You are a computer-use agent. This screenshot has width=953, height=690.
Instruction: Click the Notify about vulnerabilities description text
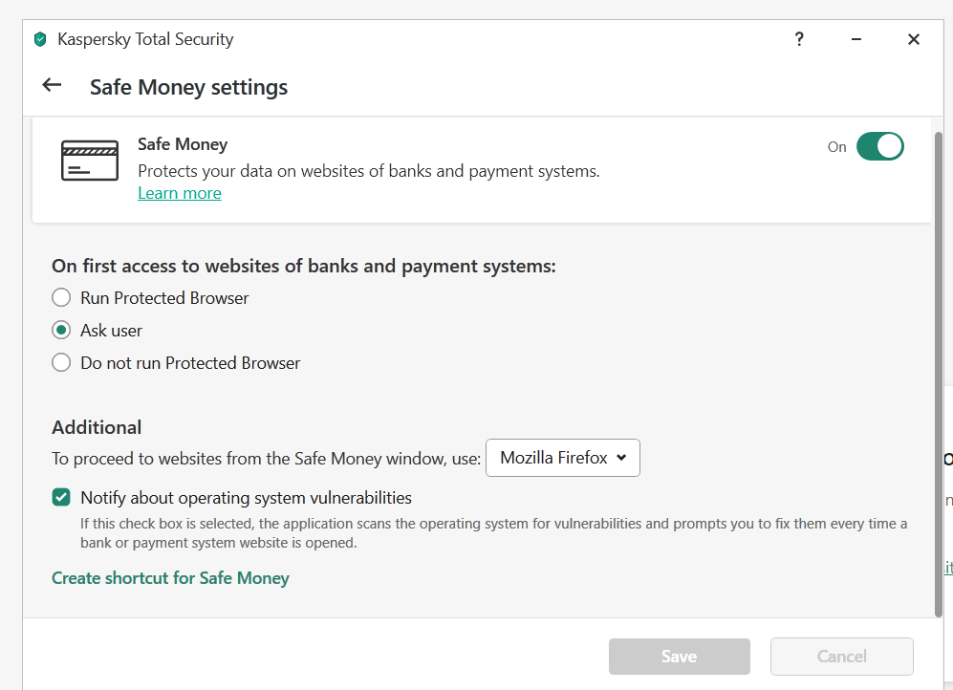(x=493, y=533)
